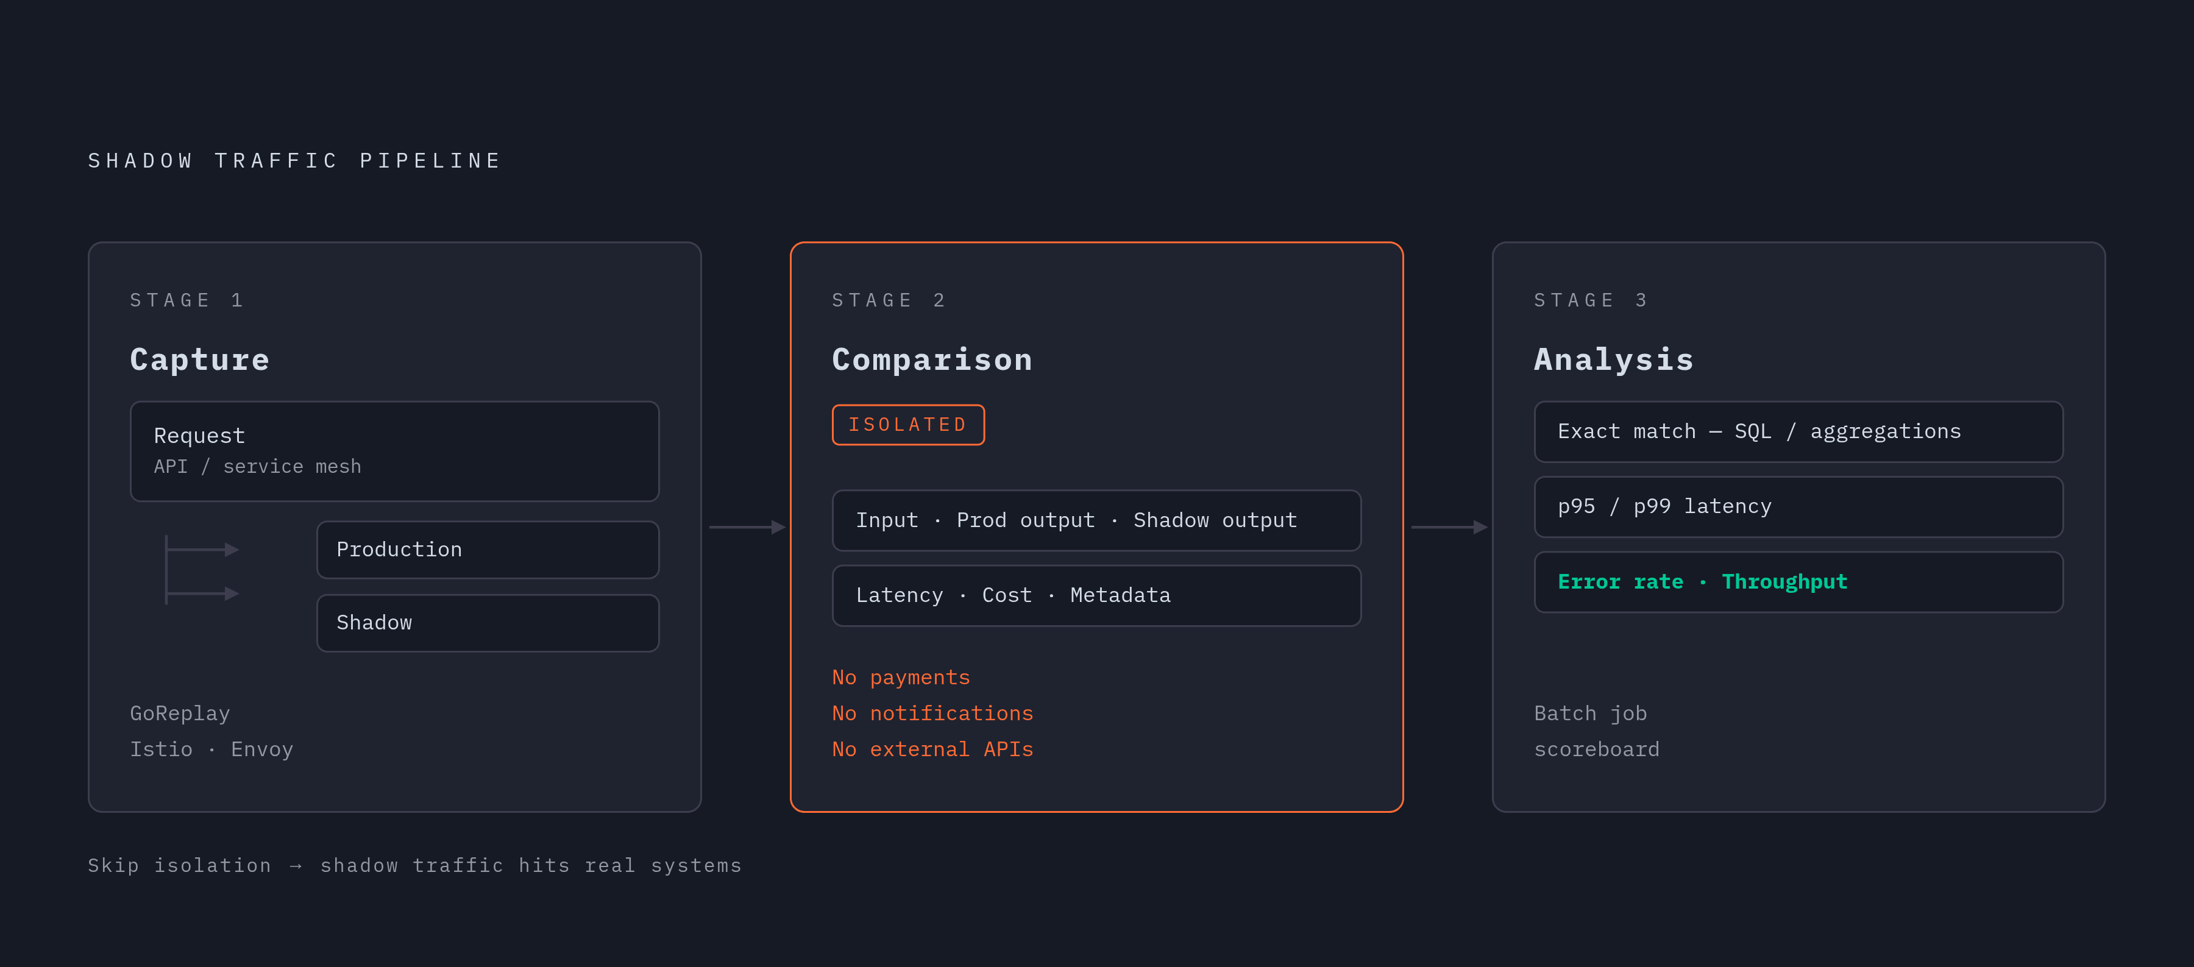Click the SHADOW TRAFFIC PIPELINE heading
Viewport: 2194px width, 967px height.
tap(295, 161)
